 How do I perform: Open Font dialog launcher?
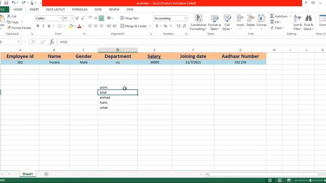(x=84, y=34)
